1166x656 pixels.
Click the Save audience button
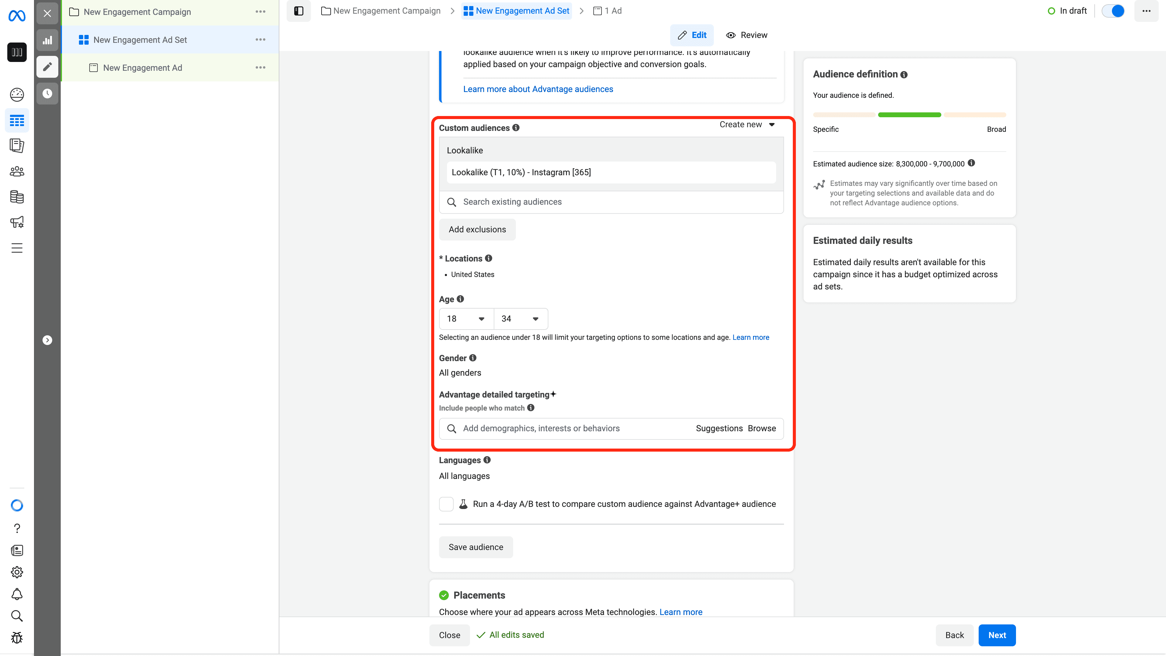[x=476, y=547]
